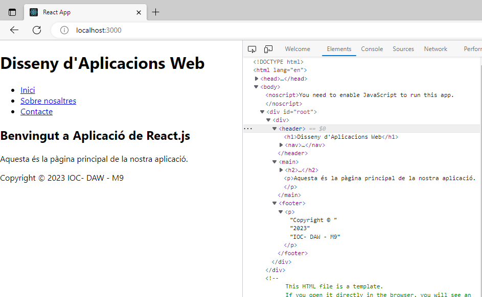Open the Inici link
The height and width of the screenshot is (297, 482).
pos(28,90)
